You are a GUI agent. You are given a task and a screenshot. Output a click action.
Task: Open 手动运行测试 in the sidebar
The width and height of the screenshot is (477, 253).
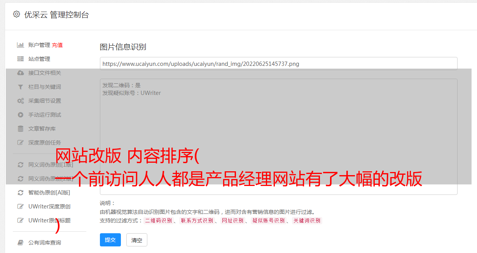(x=44, y=115)
